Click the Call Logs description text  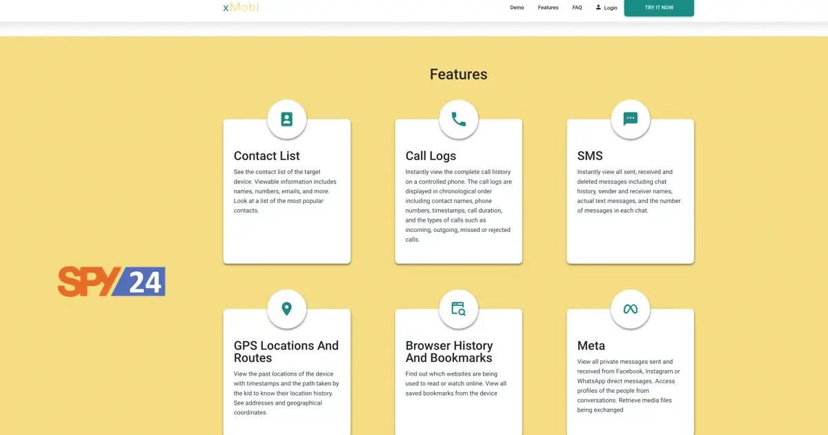pyautogui.click(x=459, y=206)
